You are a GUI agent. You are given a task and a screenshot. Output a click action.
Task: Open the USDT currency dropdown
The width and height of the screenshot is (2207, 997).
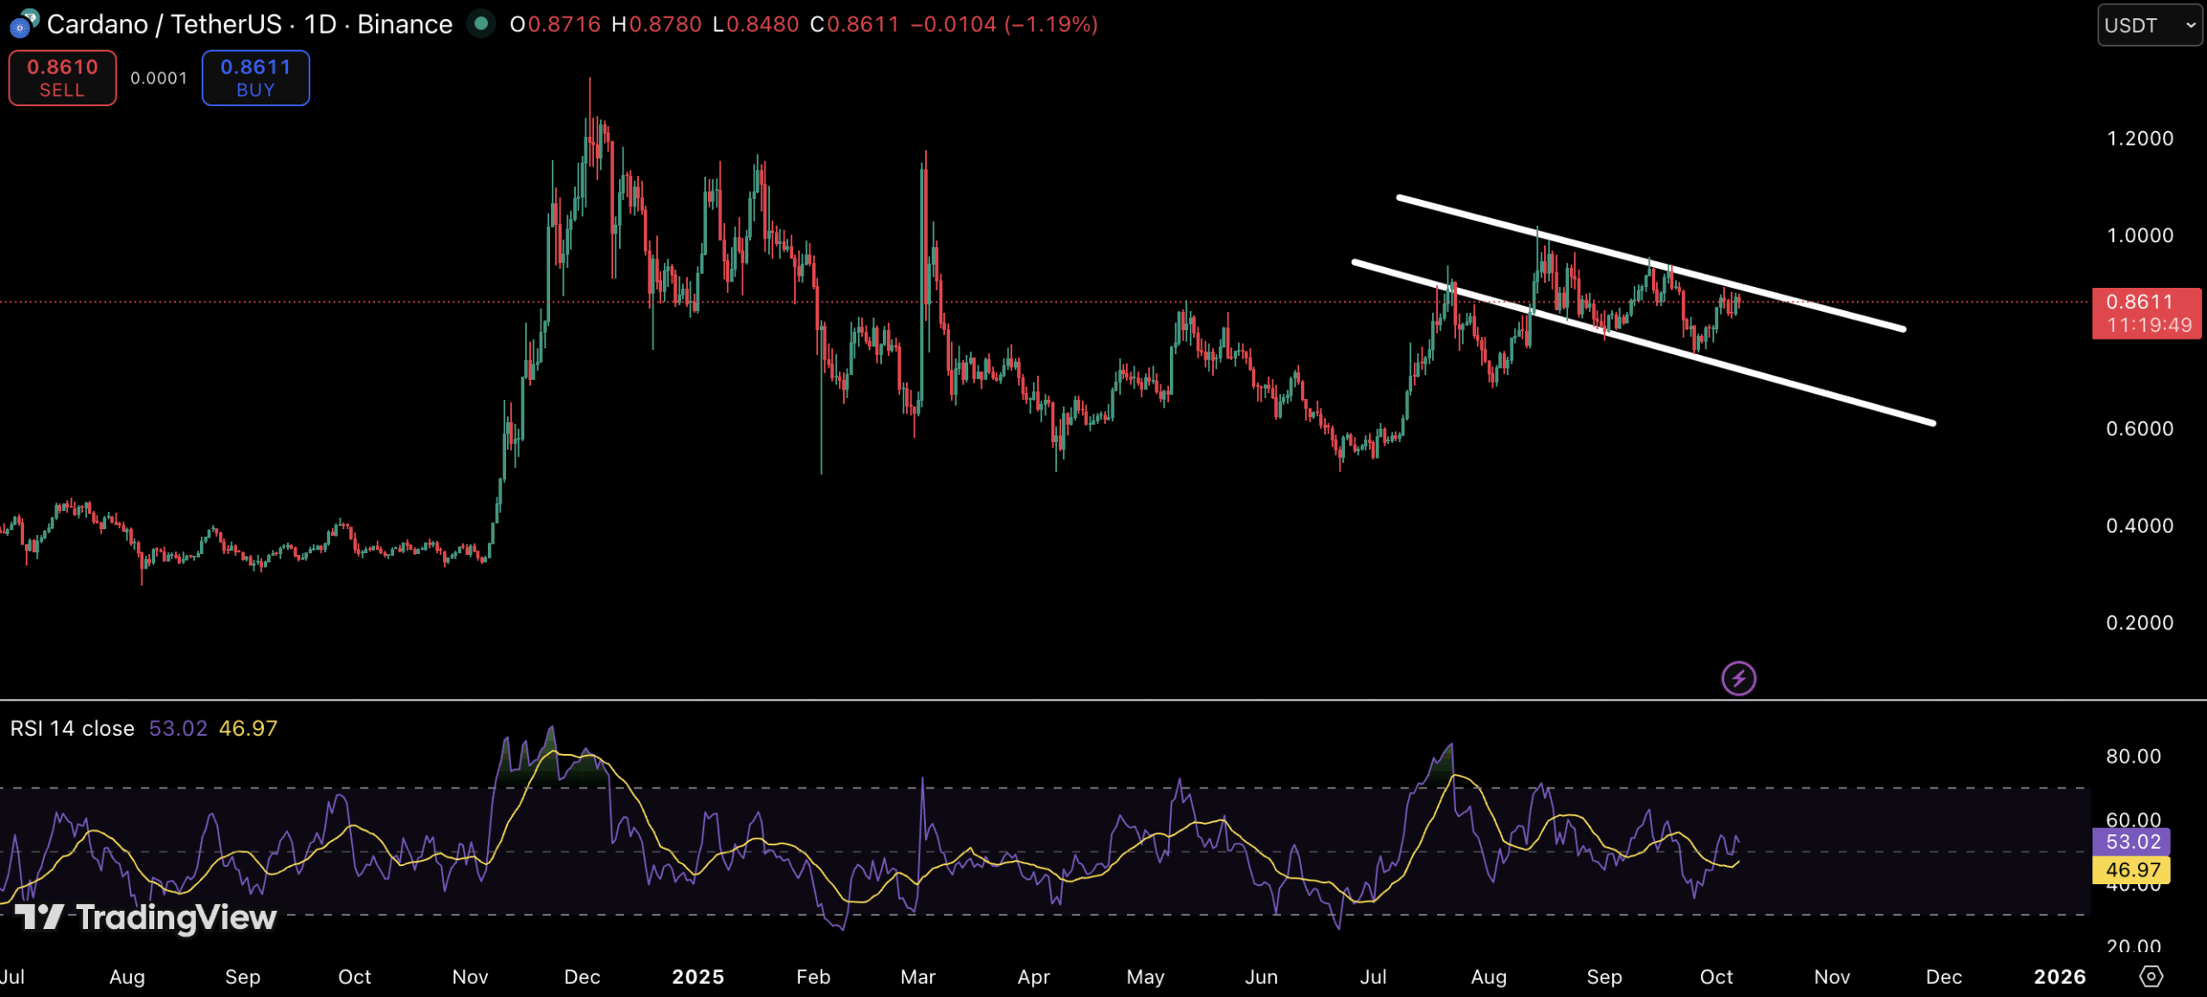coord(2149,25)
